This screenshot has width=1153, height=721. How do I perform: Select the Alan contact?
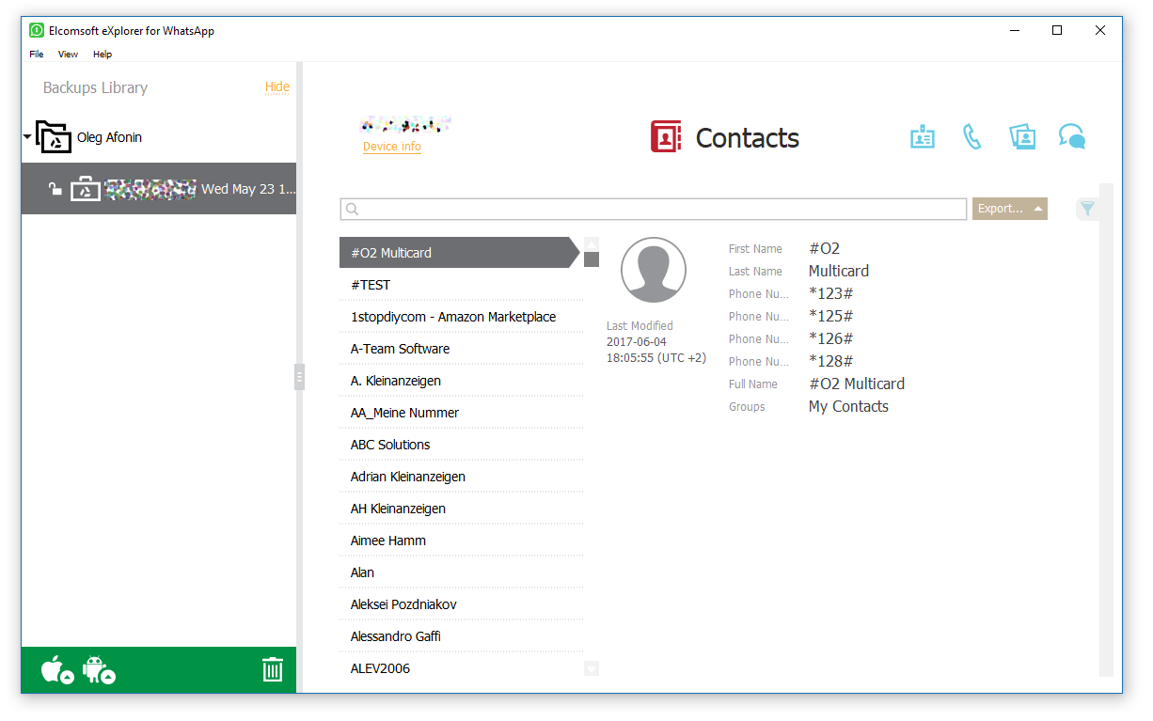[461, 572]
